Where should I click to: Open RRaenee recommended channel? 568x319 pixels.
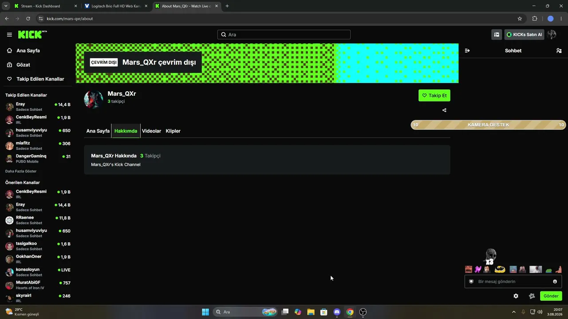38,220
